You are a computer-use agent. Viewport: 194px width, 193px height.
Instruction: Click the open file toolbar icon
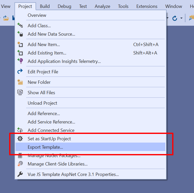[6, 18]
